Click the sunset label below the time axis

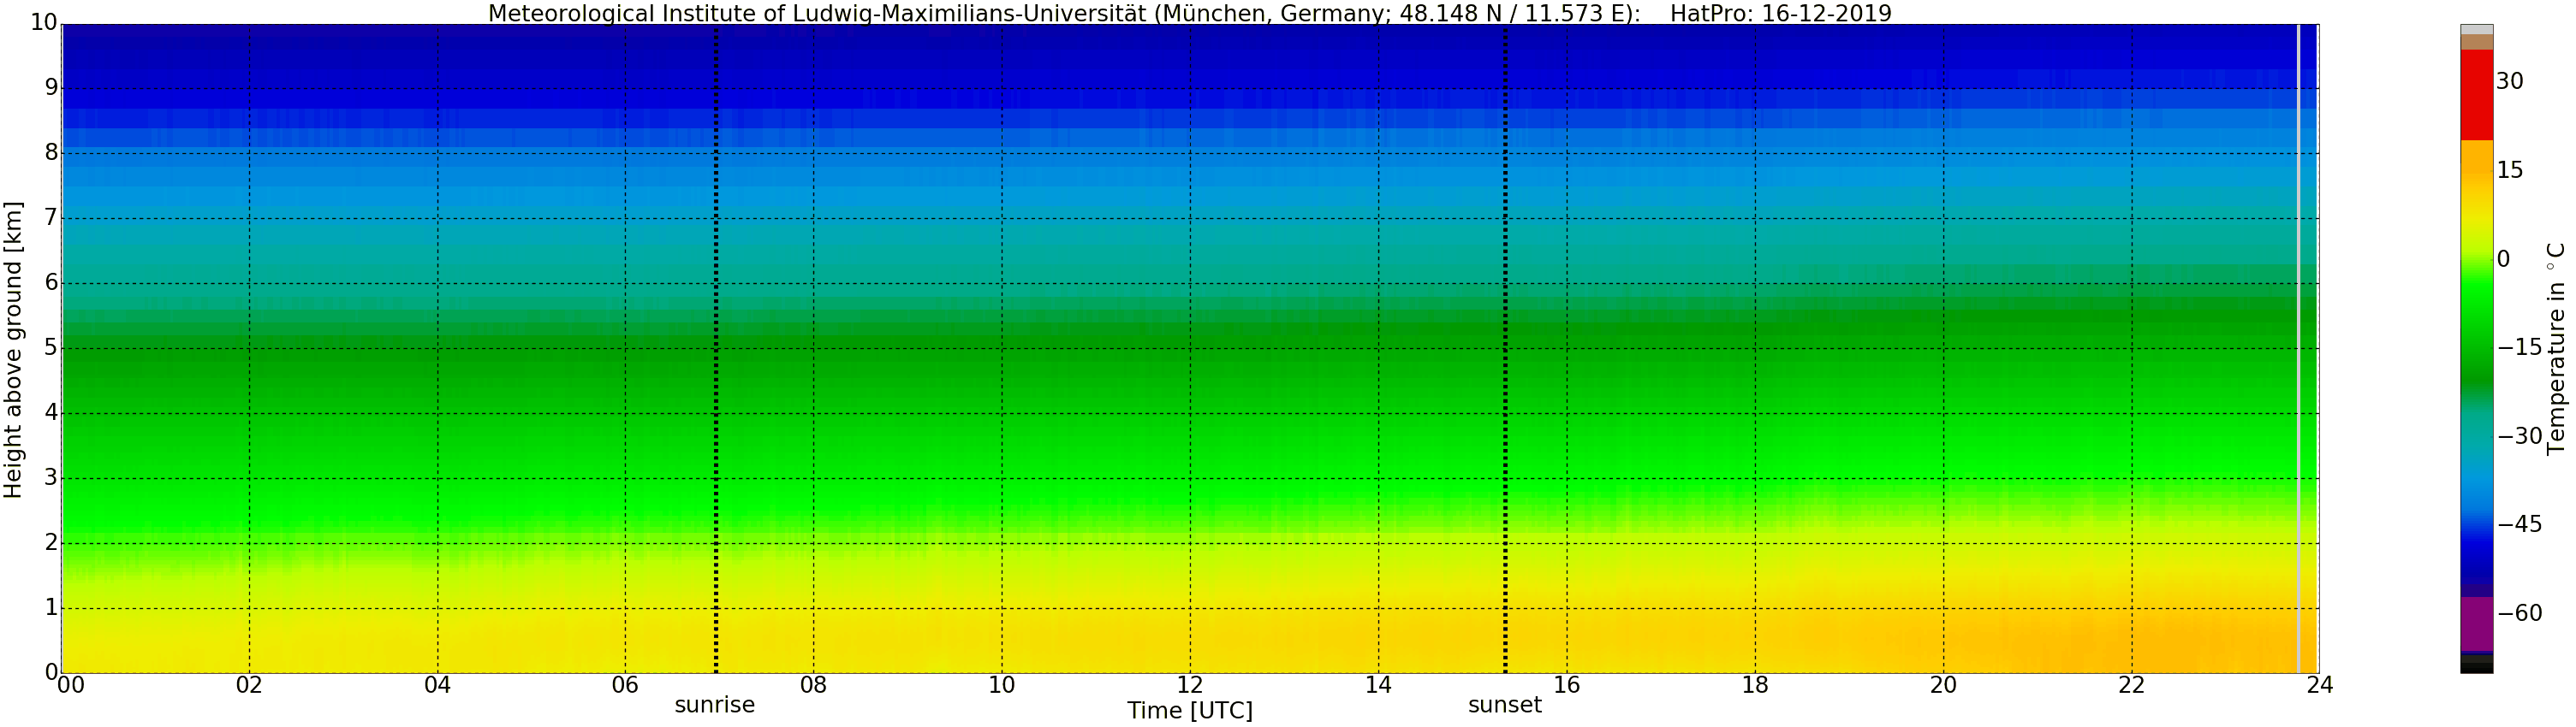[1504, 705]
